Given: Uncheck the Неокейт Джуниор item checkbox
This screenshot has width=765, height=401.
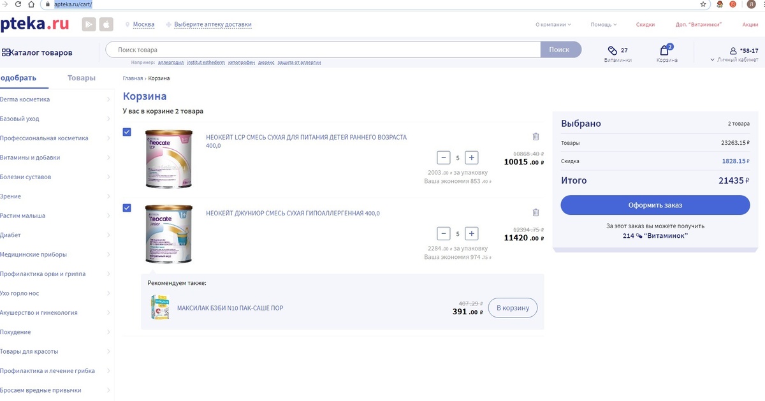Looking at the screenshot, I should click(127, 208).
